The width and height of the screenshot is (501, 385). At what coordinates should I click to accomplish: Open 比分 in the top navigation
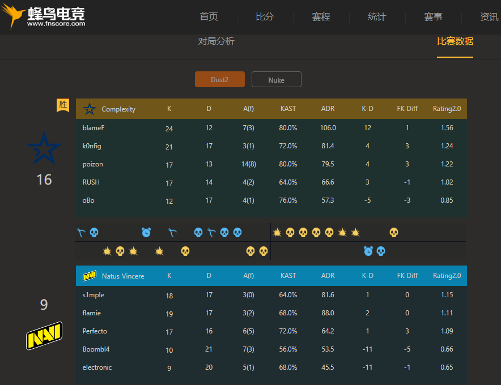tap(265, 16)
